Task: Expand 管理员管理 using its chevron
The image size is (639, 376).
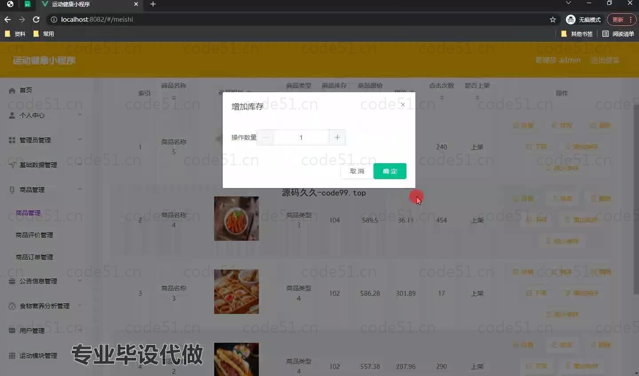Action: tap(80, 140)
